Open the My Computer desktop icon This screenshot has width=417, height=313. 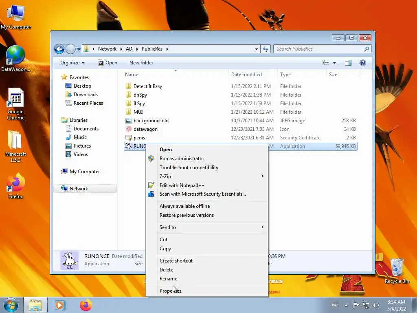tap(16, 17)
